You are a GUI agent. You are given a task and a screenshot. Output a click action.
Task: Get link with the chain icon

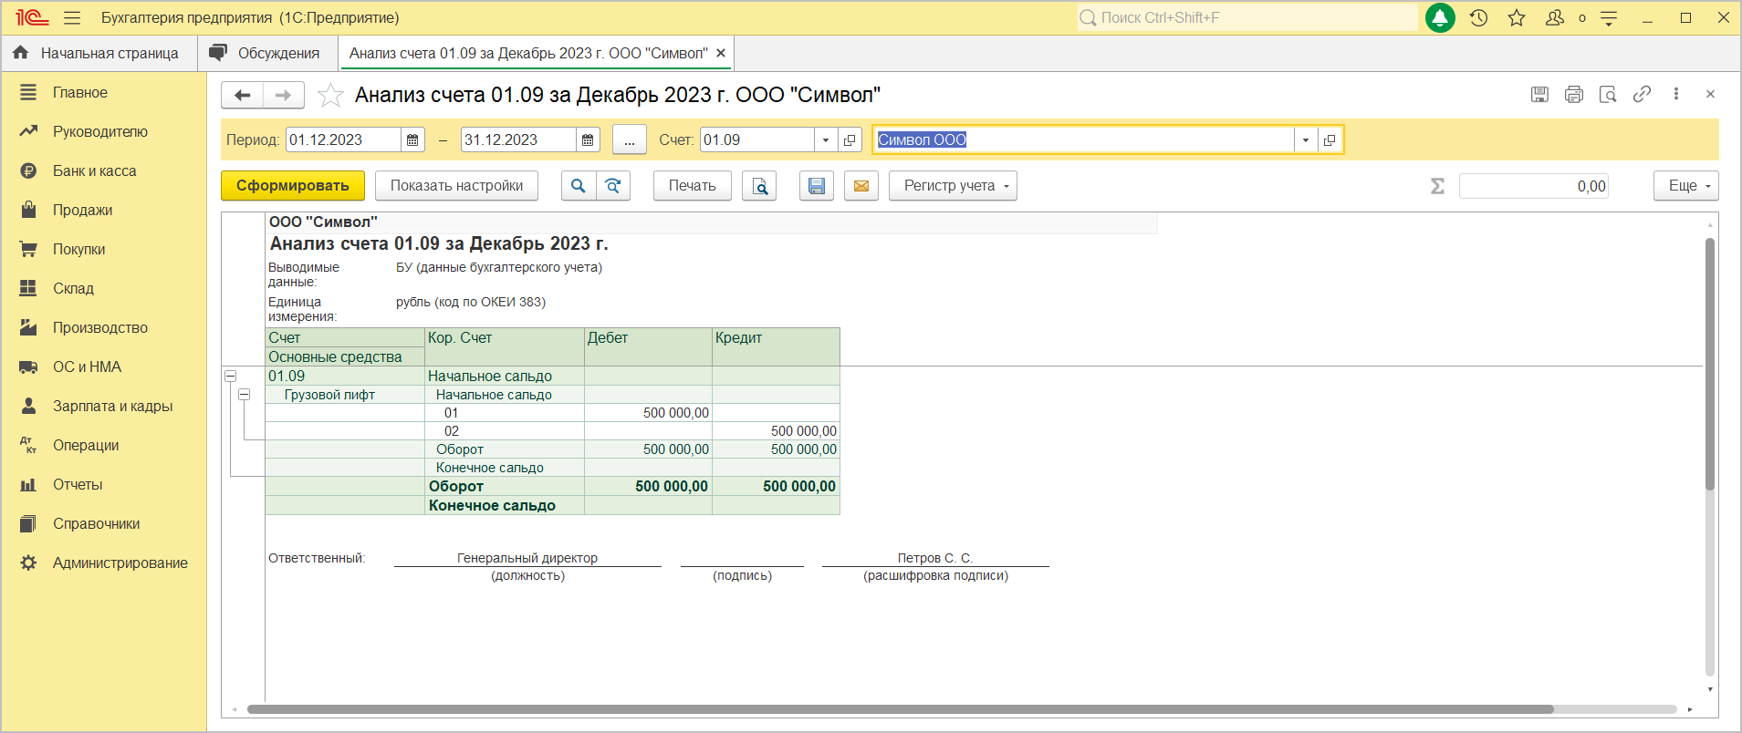click(x=1642, y=94)
